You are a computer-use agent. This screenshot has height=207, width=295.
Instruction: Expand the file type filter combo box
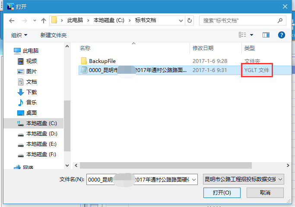[x=244, y=179]
